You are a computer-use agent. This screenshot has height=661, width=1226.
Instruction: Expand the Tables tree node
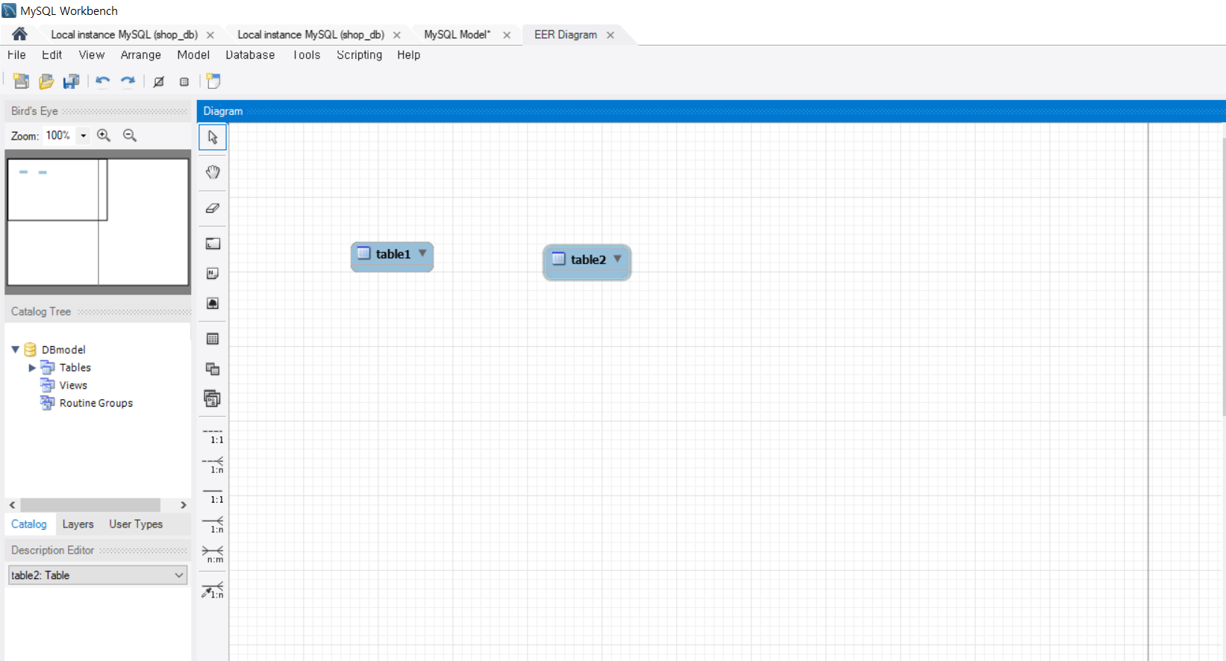[x=32, y=368]
